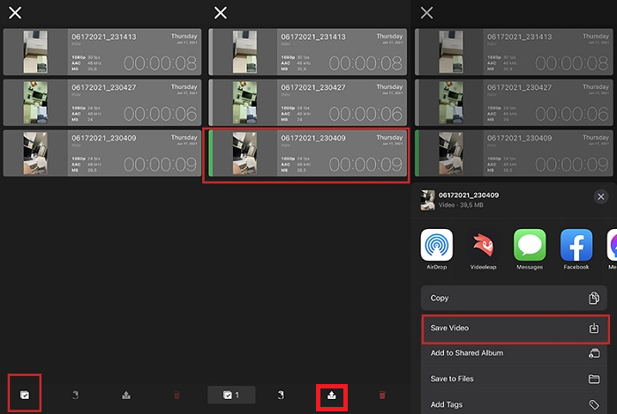
Task: Tap the highlighted share icon in middle screen
Action: point(332,395)
